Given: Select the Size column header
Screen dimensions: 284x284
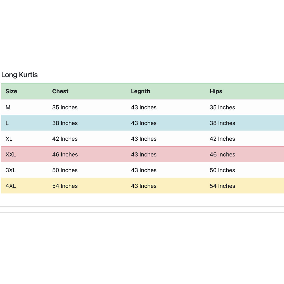Looking at the screenshot, I should tap(11, 91).
